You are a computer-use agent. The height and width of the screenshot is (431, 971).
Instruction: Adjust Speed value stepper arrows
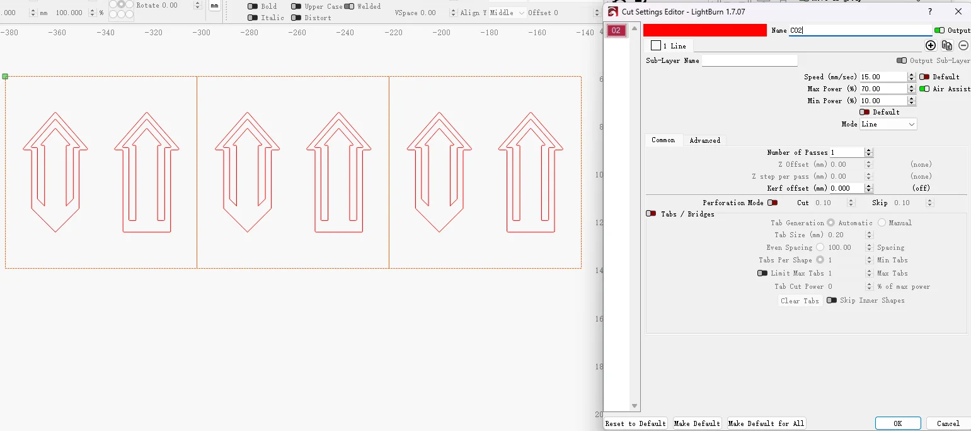tap(911, 77)
